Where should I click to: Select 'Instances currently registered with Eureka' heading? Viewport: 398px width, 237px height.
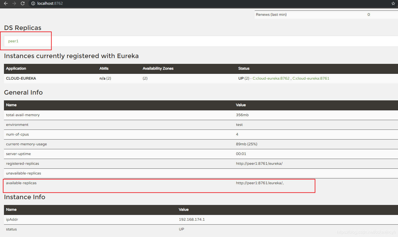71,56
